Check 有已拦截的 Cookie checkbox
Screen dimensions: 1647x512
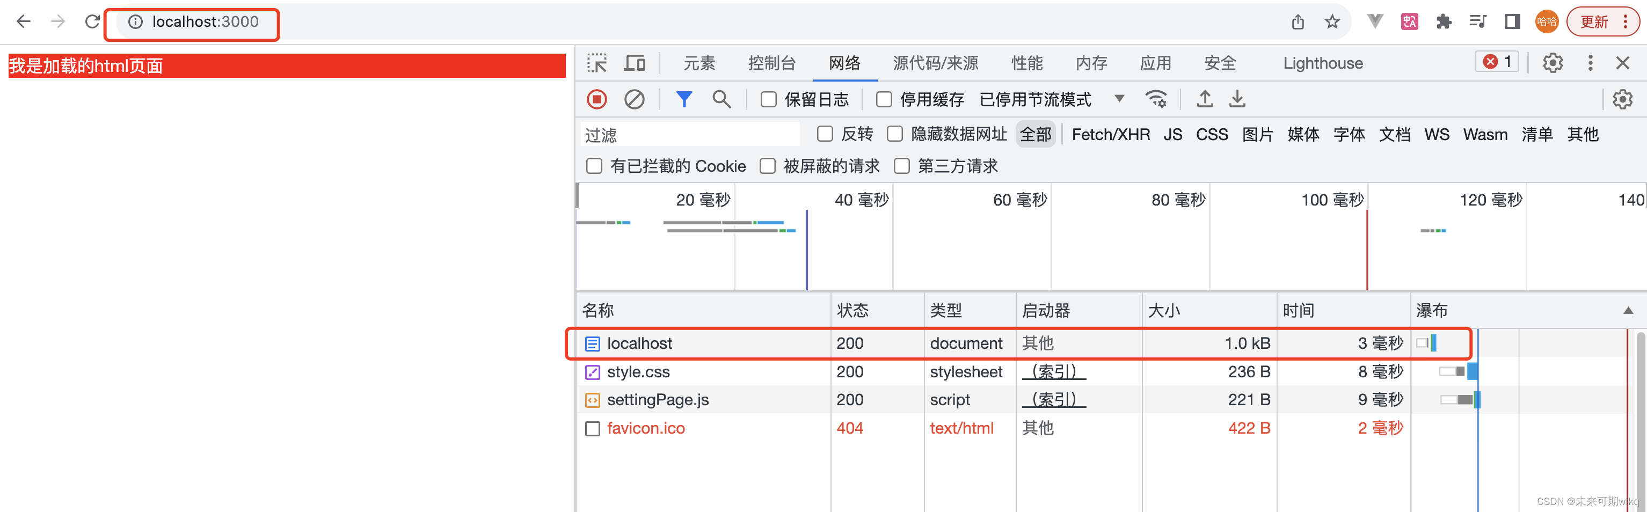pyautogui.click(x=594, y=166)
